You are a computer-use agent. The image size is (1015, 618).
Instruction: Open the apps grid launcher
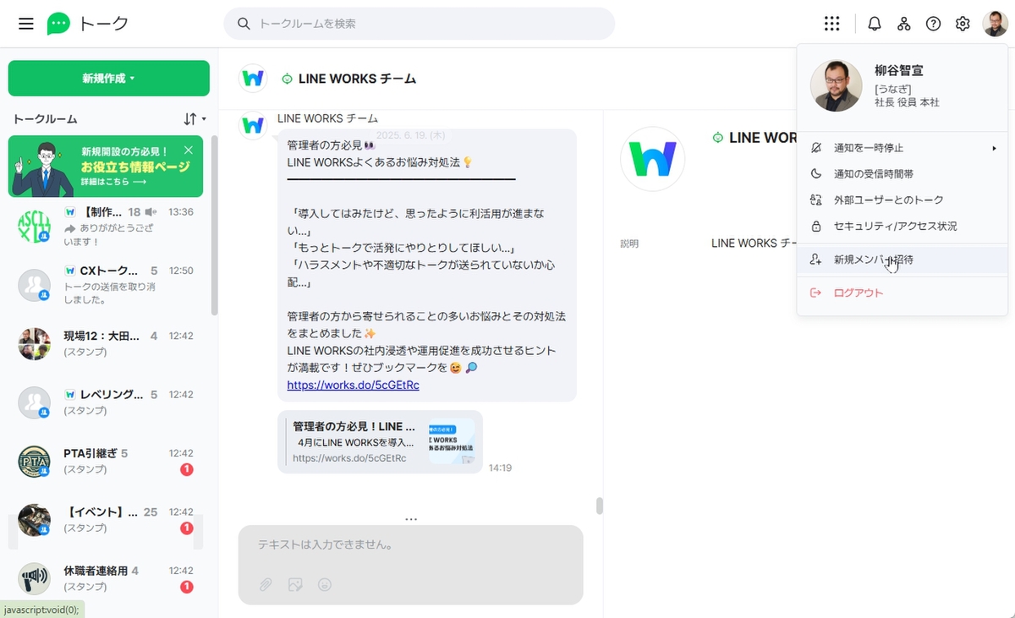(x=832, y=24)
